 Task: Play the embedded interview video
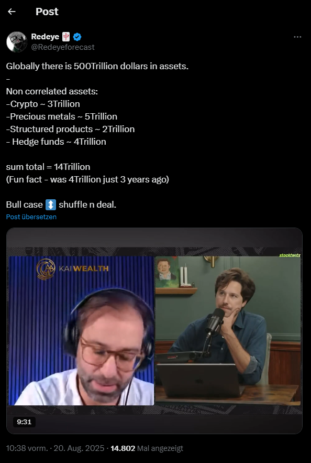[x=154, y=331]
